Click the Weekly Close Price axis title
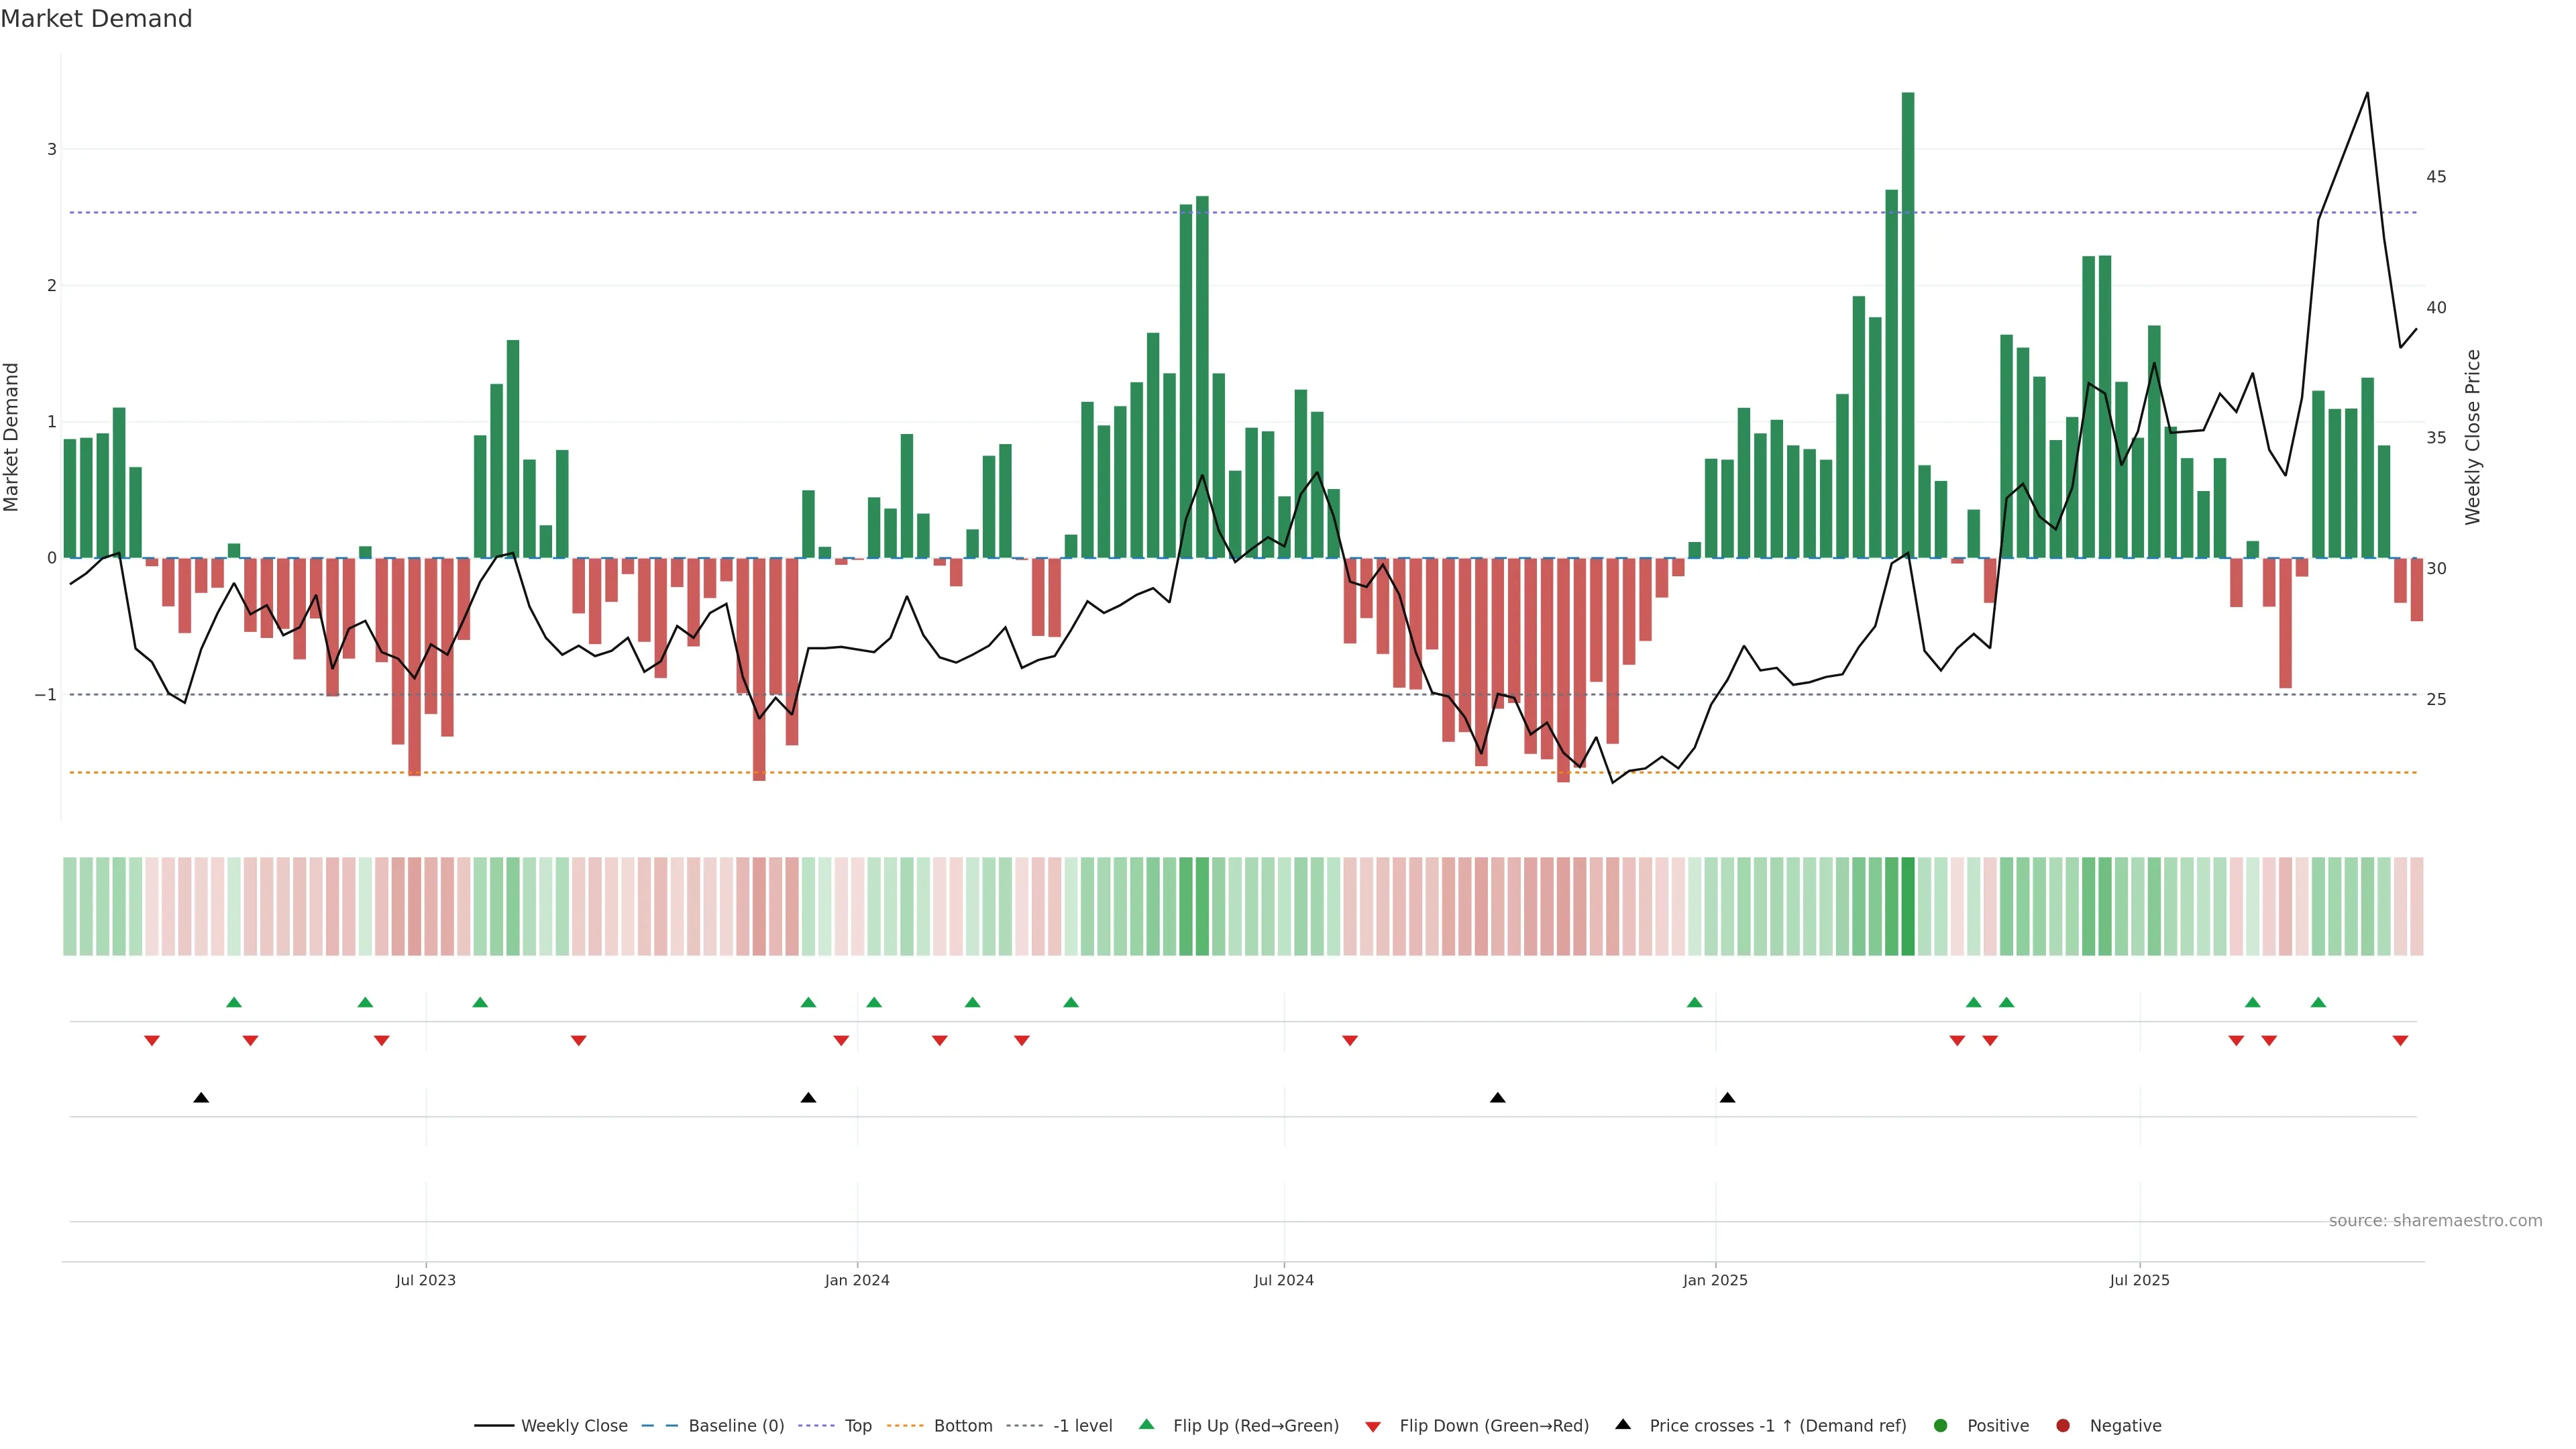 pyautogui.click(x=2473, y=437)
